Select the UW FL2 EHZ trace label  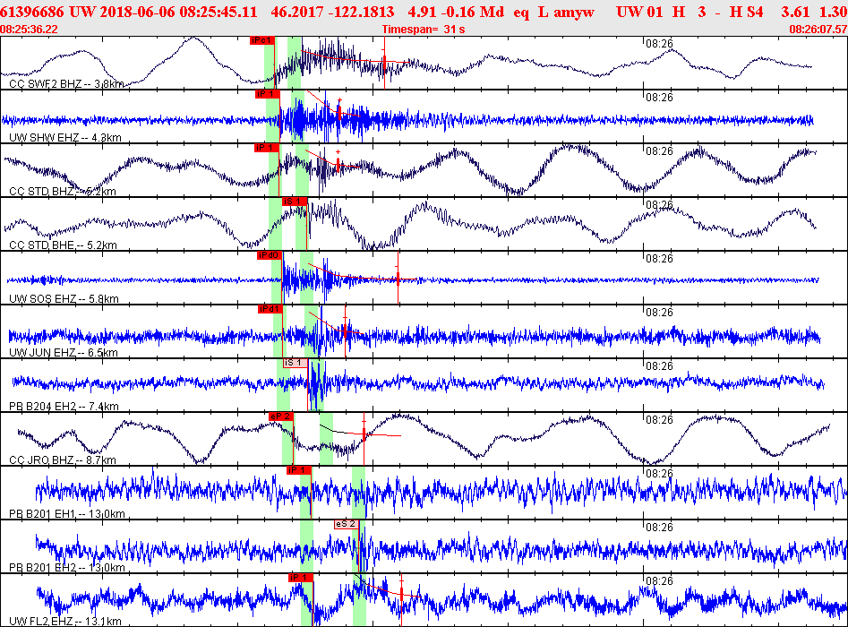(x=64, y=621)
